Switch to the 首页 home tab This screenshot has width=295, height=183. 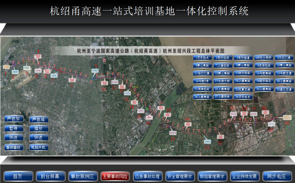click(x=18, y=176)
